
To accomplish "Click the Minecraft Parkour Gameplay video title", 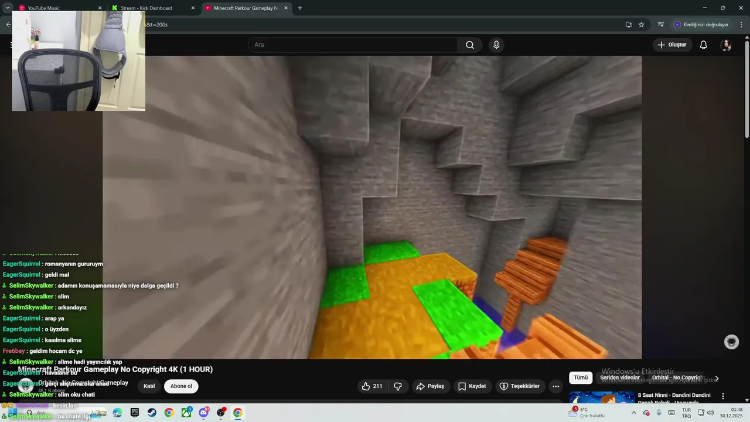I will click(115, 369).
